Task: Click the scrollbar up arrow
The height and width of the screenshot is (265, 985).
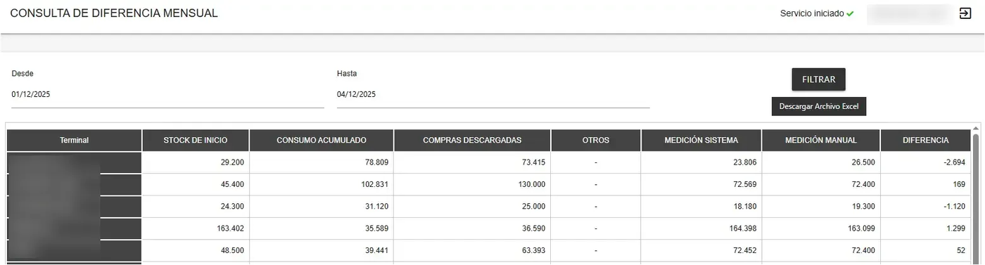Action: (x=976, y=129)
